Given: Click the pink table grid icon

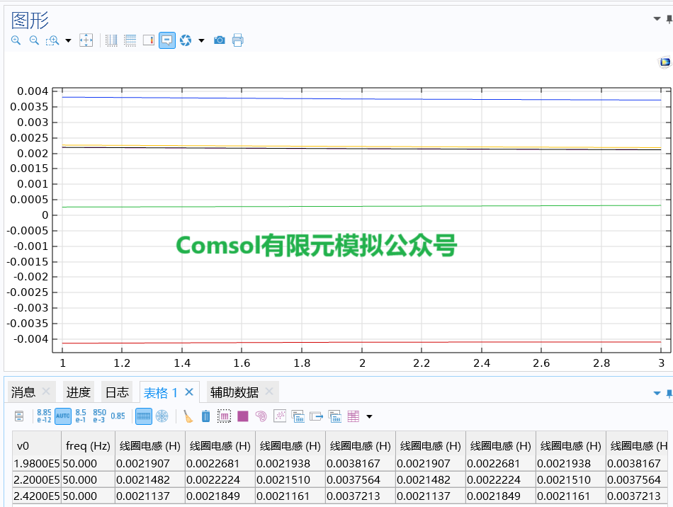Looking at the screenshot, I should [x=354, y=416].
